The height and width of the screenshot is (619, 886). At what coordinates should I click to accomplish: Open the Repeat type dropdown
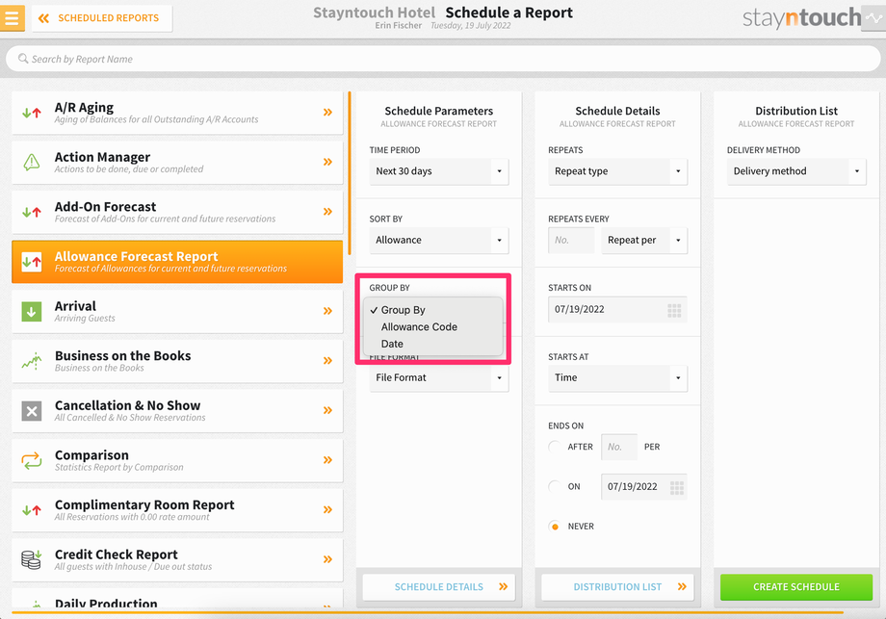click(x=617, y=171)
